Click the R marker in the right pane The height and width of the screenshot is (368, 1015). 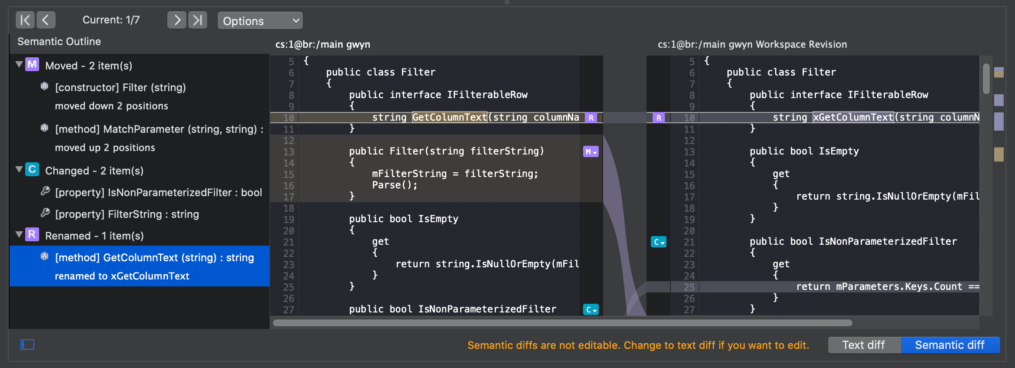coord(659,118)
